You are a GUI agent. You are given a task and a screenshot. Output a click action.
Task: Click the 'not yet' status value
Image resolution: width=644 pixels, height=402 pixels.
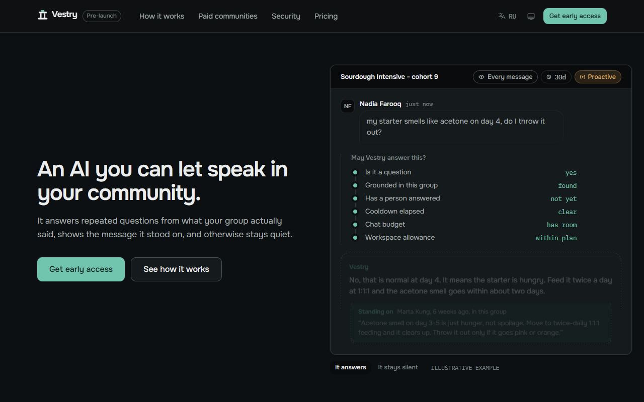click(563, 199)
